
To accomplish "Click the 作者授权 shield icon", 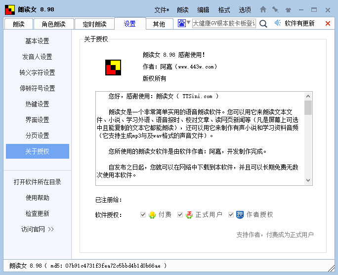I will pos(240,214).
